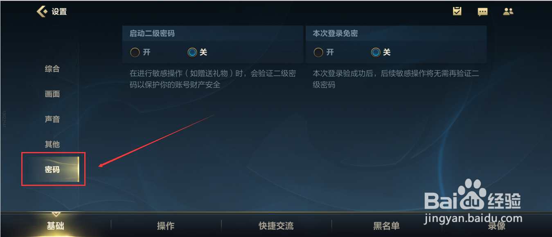The image size is (552, 237).
Task: Switch to the 快捷交流 bottom tab
Action: tap(276, 226)
